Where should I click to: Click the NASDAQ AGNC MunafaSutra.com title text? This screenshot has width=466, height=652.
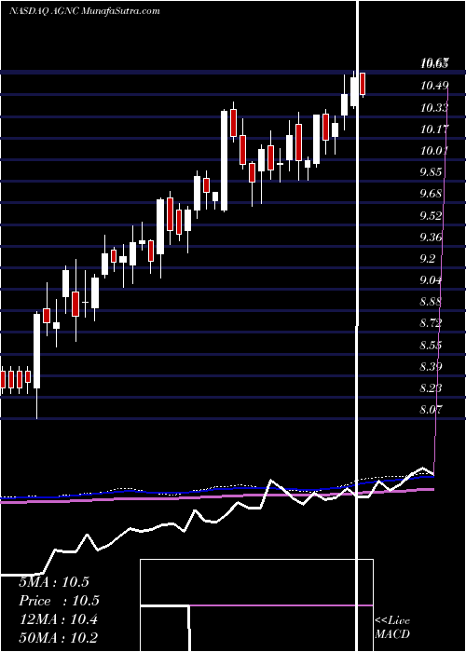click(x=85, y=11)
